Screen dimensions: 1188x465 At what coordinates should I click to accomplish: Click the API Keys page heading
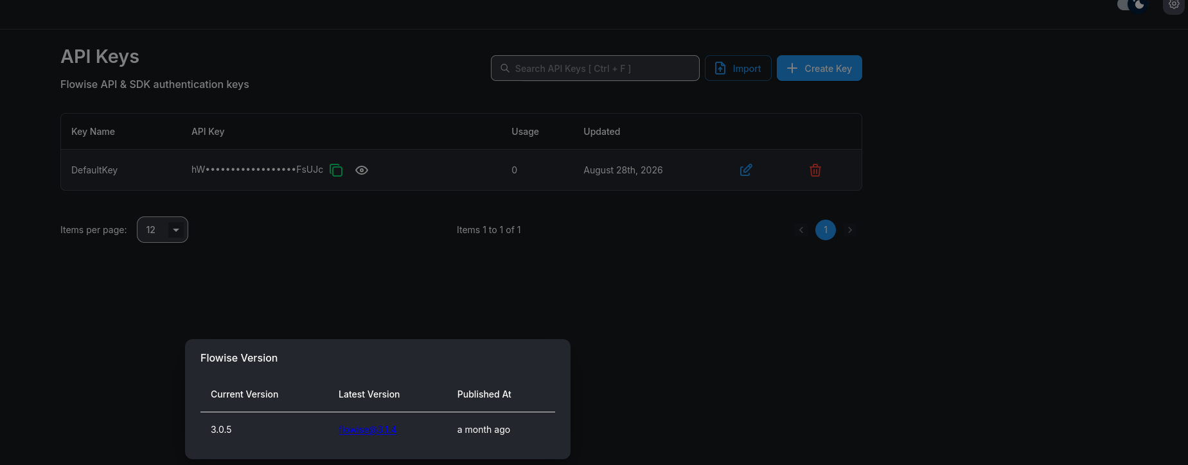(x=100, y=57)
